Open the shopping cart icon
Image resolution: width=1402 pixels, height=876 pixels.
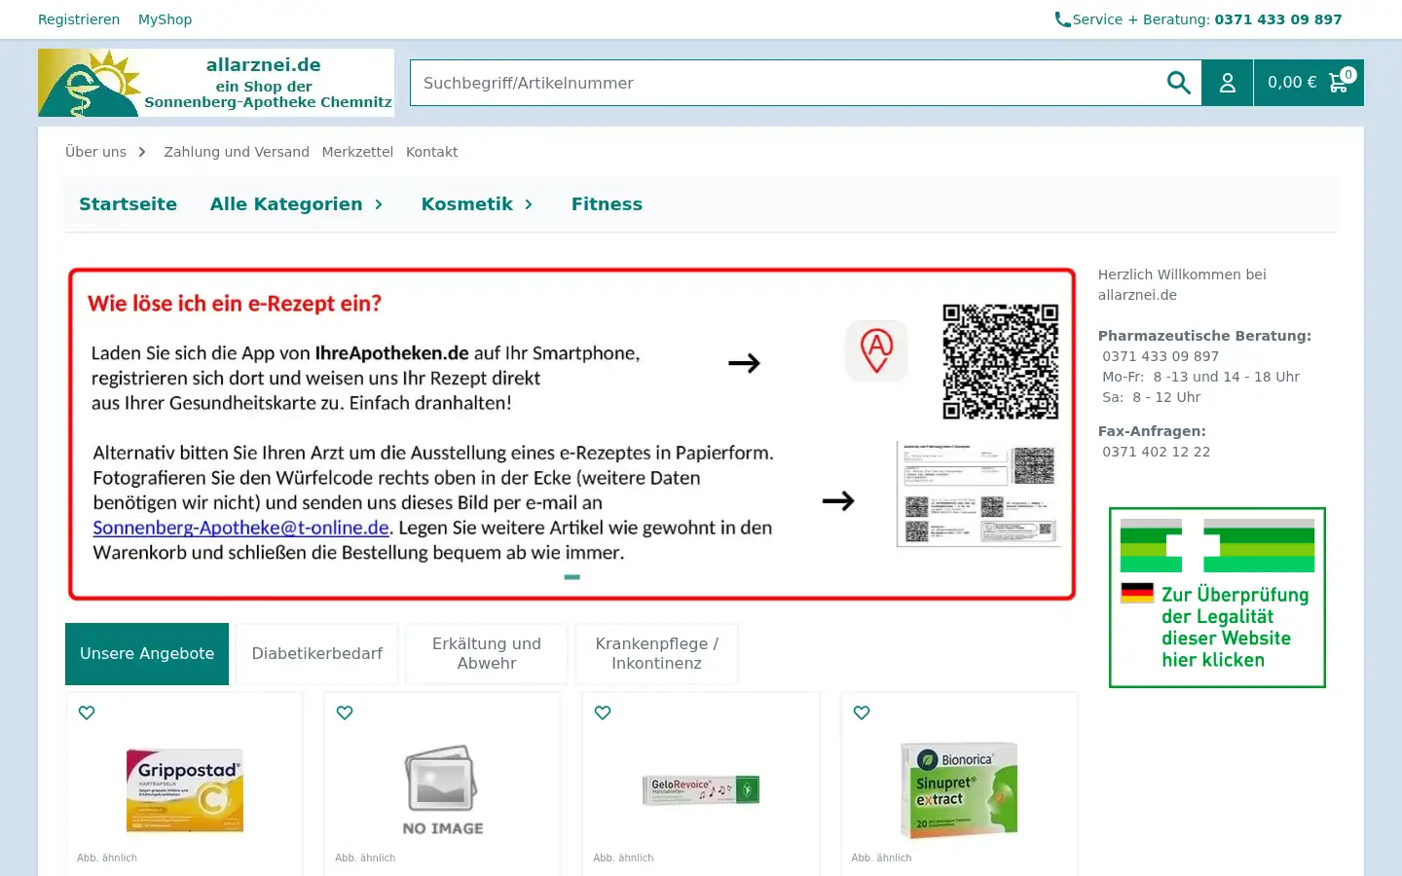click(1340, 82)
